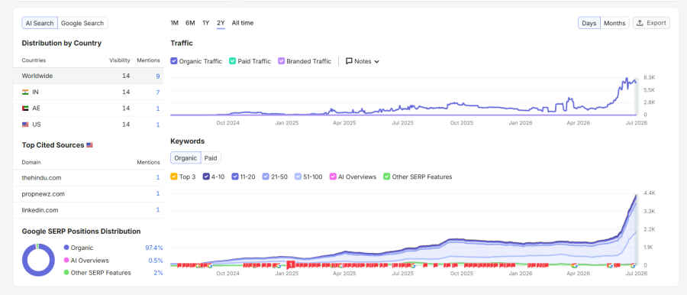Switch chart granularity to Days
The height and width of the screenshot is (295, 687).
coord(589,23)
